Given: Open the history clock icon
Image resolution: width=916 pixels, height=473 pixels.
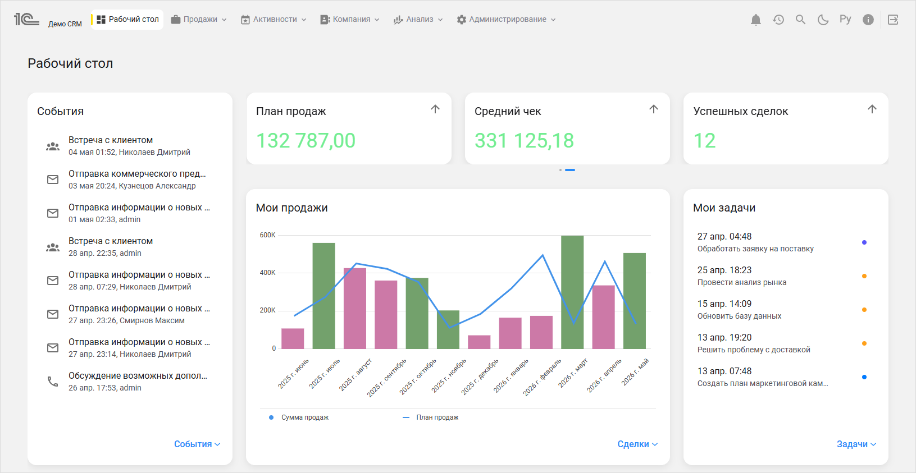Looking at the screenshot, I should 778,20.
